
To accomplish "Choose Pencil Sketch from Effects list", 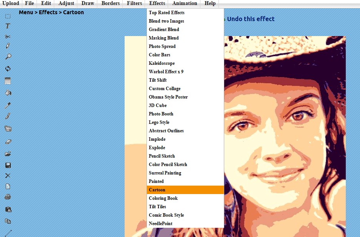I will coord(162,156).
